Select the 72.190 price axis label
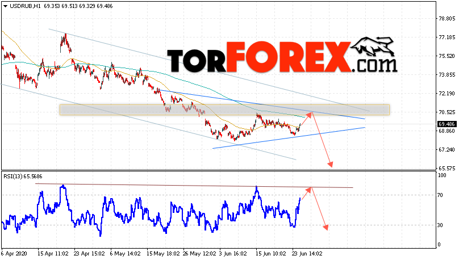Image resolution: width=459 pixels, height=260 pixels. point(447,93)
